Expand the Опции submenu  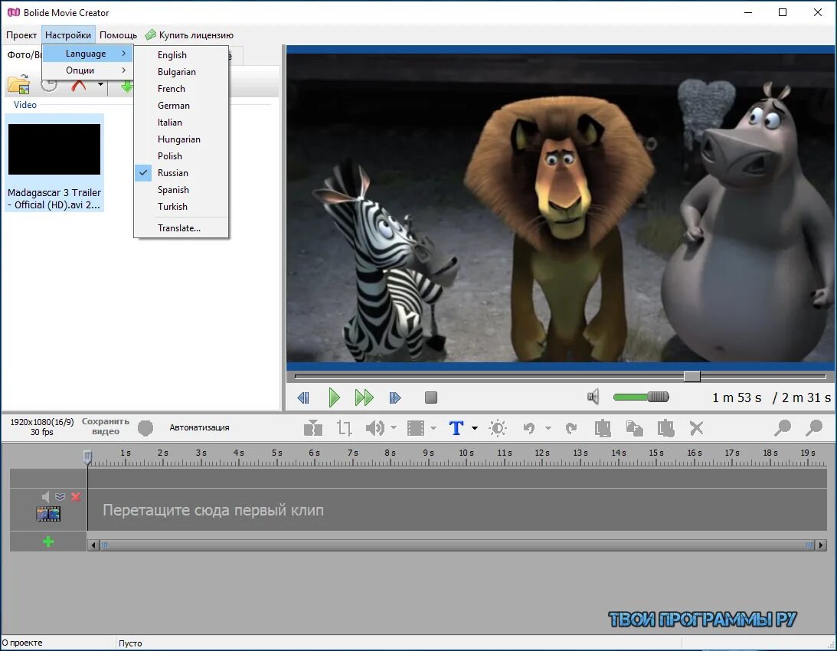point(87,70)
